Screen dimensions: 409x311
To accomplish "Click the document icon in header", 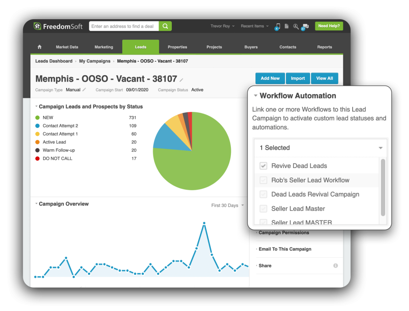I will tap(286, 26).
